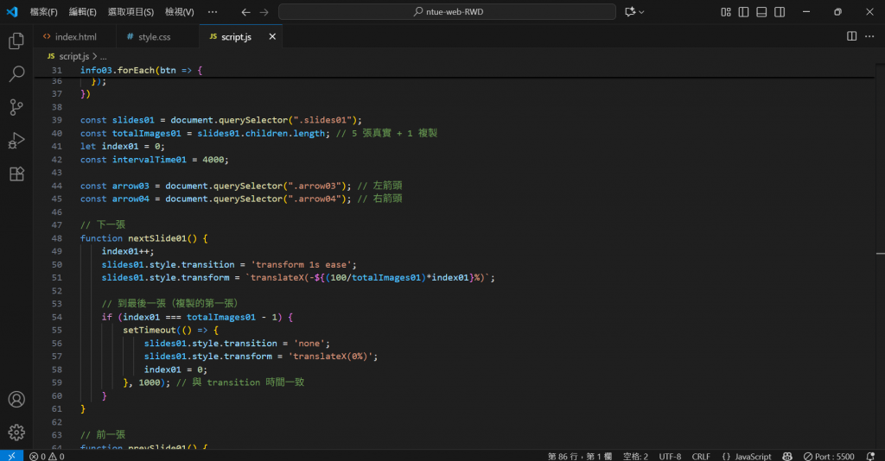
Task: Click the VS Code logo icon
Action: pyautogui.click(x=12, y=11)
